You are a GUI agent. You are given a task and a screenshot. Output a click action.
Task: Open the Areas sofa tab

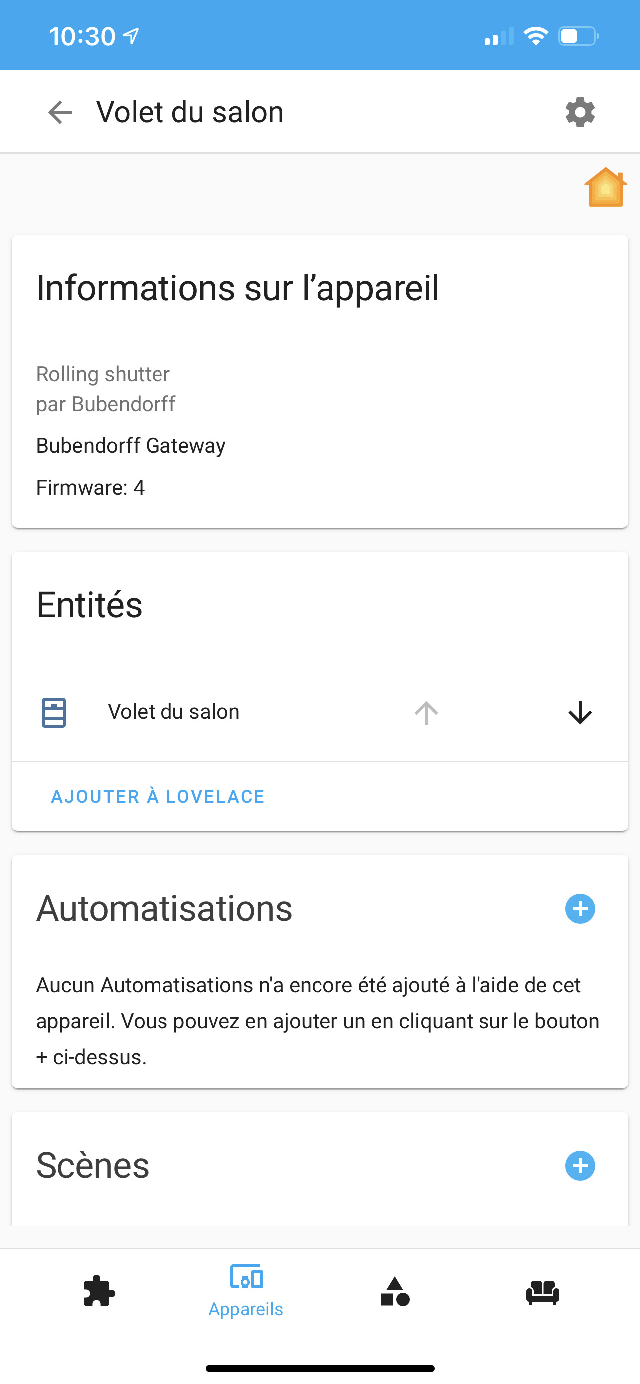(543, 1291)
